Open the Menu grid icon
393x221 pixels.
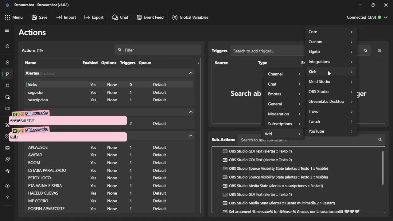point(8,17)
